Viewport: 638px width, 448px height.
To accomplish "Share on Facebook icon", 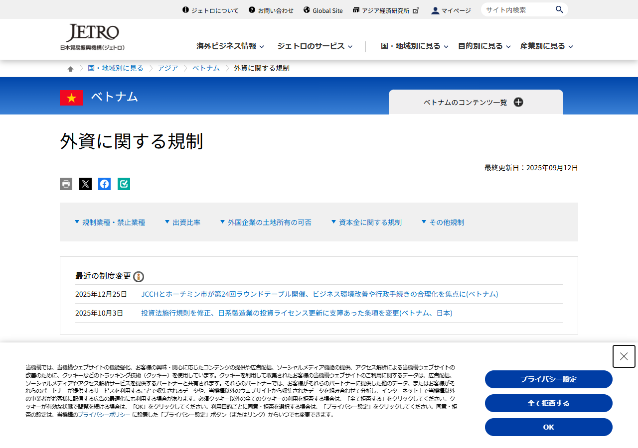I will pos(104,184).
